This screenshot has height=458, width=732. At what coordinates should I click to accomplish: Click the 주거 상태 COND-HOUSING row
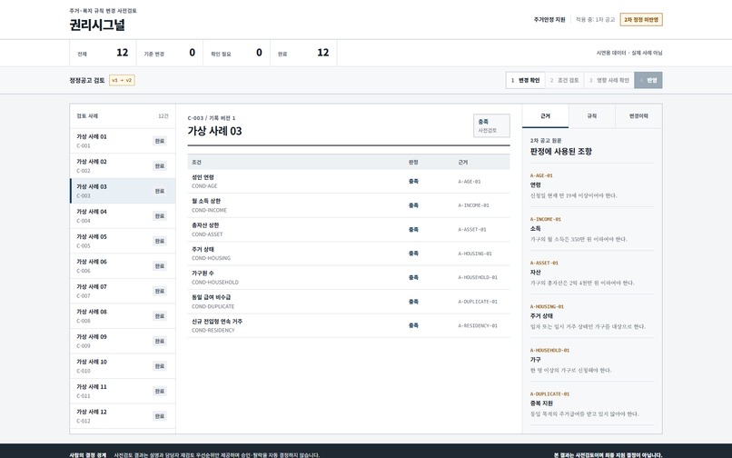coord(349,254)
